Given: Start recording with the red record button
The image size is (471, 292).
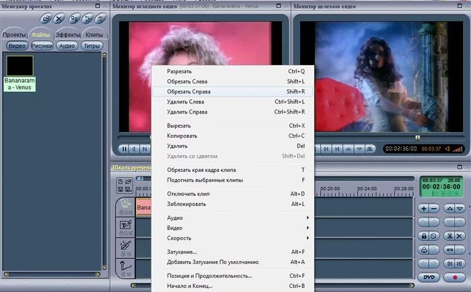Looking at the screenshot, I should point(455,277).
